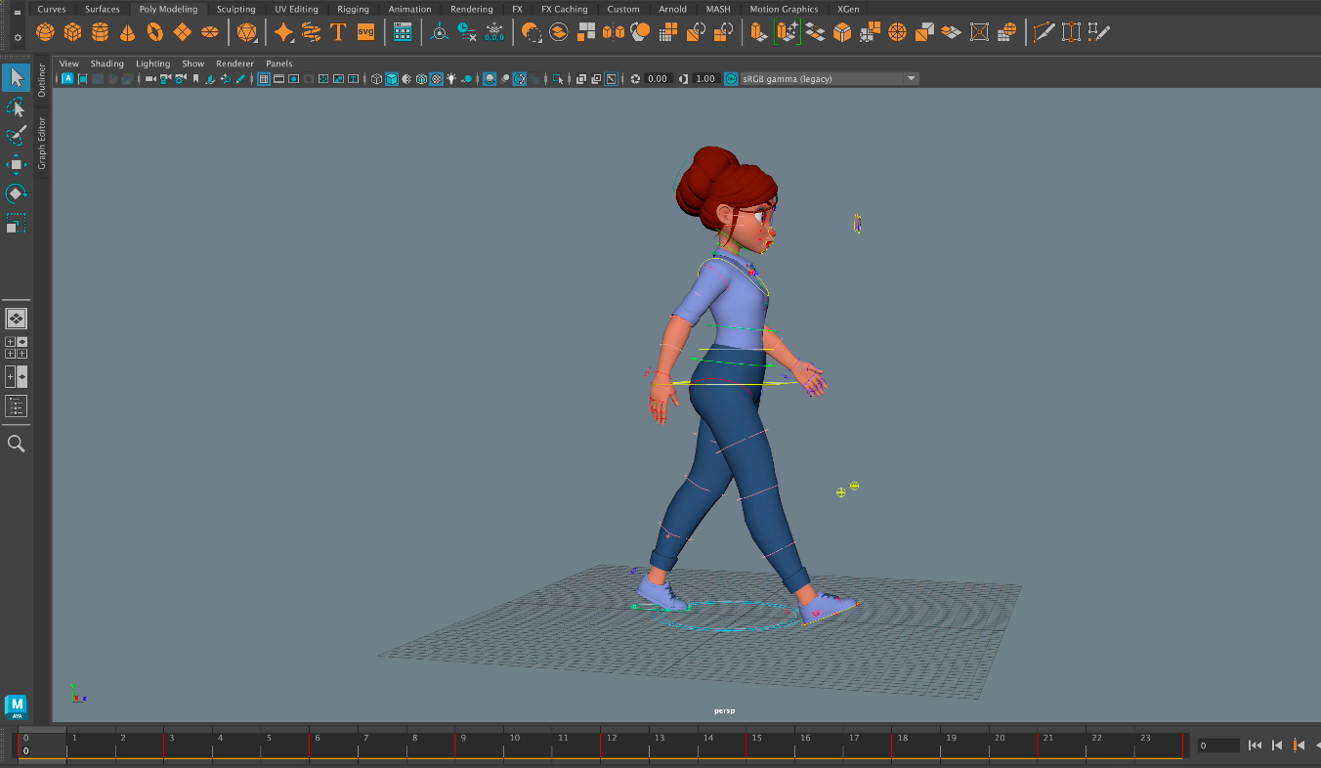Select the Lasso selection tool in the toolbox
This screenshot has width=1321, height=768.
point(16,106)
